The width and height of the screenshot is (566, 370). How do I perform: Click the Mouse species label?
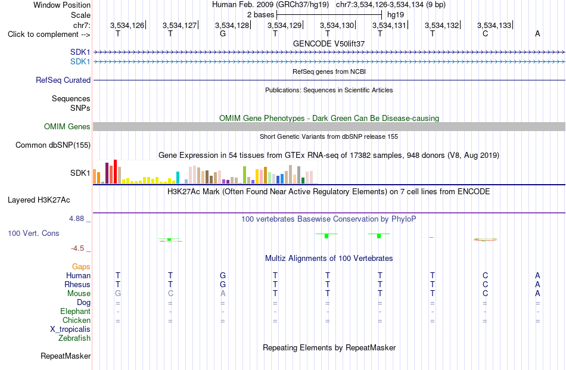[79, 294]
